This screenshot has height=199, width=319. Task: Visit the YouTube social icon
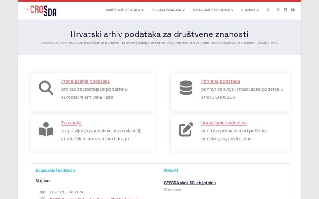point(292,10)
